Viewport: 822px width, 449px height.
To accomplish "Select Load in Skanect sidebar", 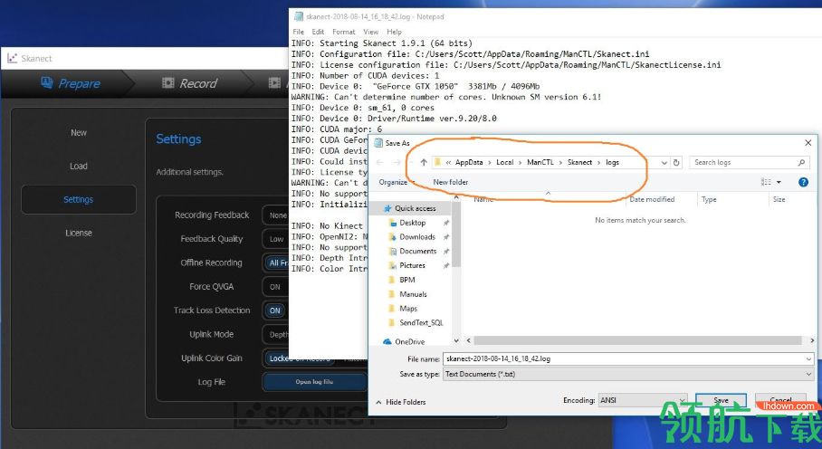I will coord(79,166).
